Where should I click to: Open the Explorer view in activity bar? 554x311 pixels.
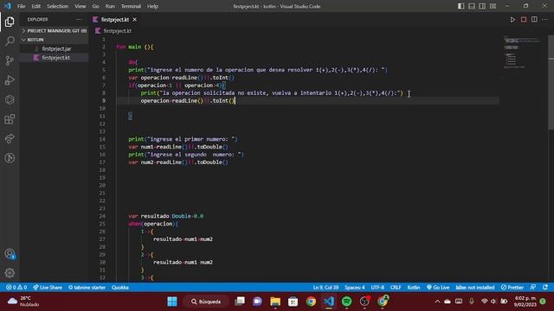tap(10, 22)
